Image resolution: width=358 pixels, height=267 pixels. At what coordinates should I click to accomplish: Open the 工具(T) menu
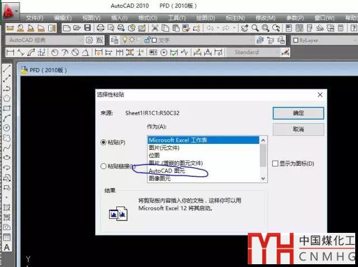[177, 18]
